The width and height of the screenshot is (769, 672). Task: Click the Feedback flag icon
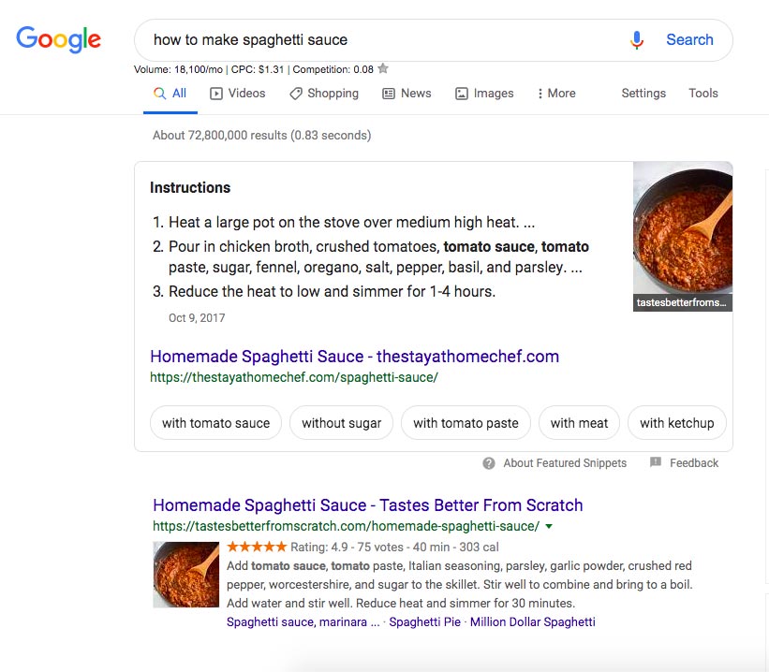click(x=656, y=462)
